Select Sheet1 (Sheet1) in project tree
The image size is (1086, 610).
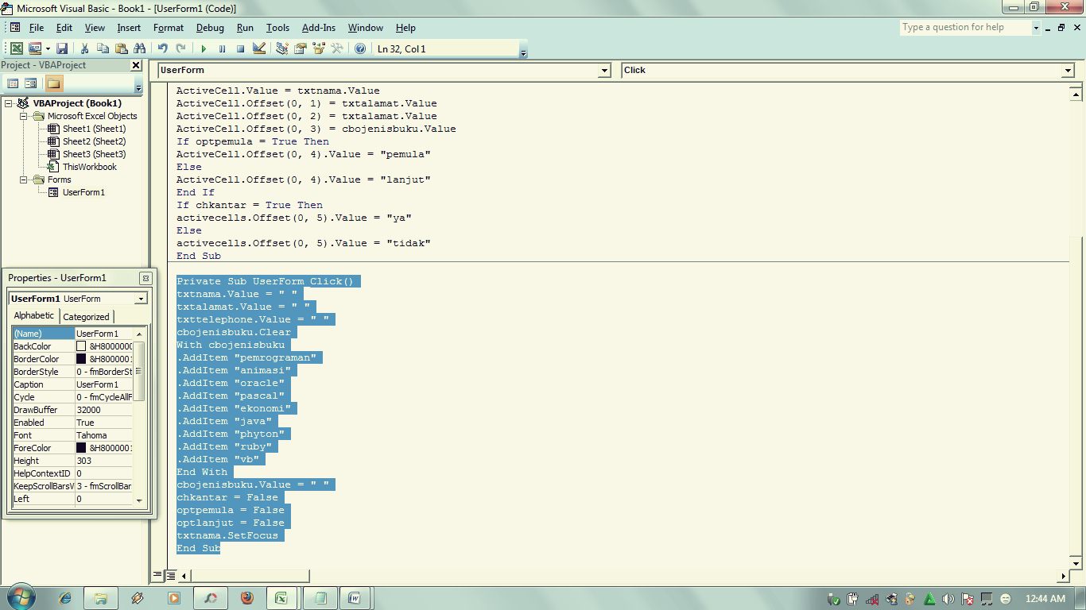[94, 129]
